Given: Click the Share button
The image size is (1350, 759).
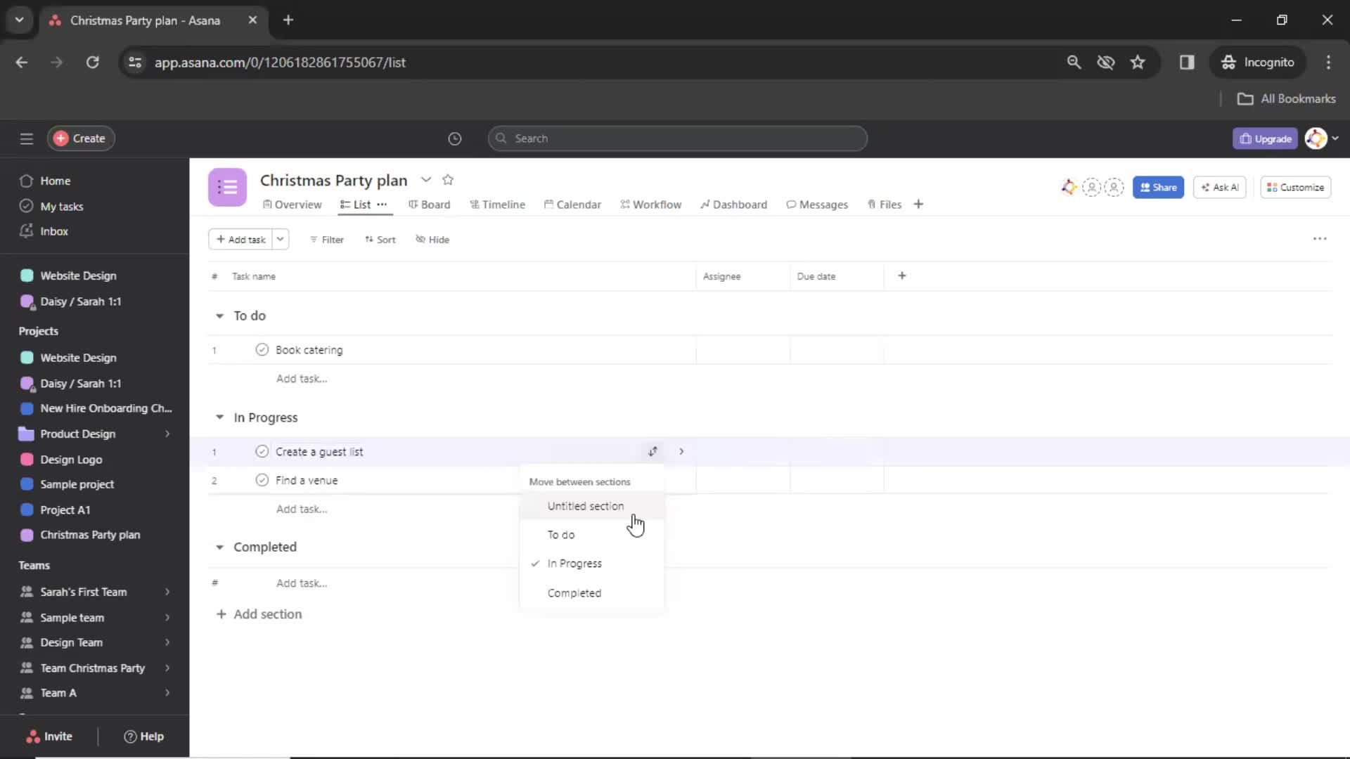Looking at the screenshot, I should (1159, 187).
